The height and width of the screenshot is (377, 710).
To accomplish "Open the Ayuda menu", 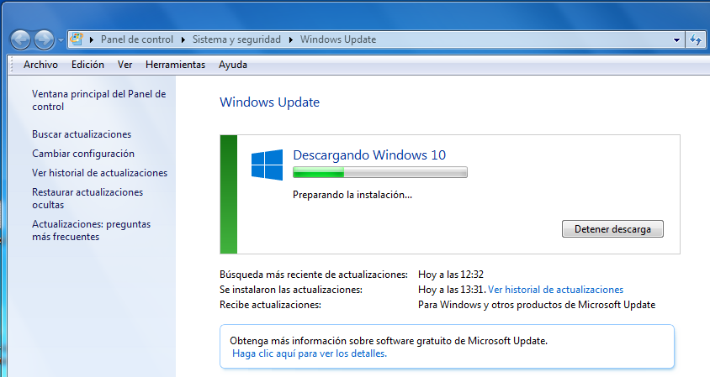I will [x=232, y=65].
